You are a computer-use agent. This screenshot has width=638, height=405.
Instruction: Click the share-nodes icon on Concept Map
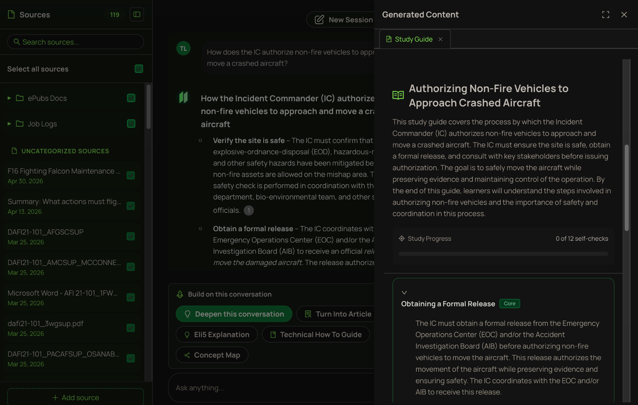[187, 355]
